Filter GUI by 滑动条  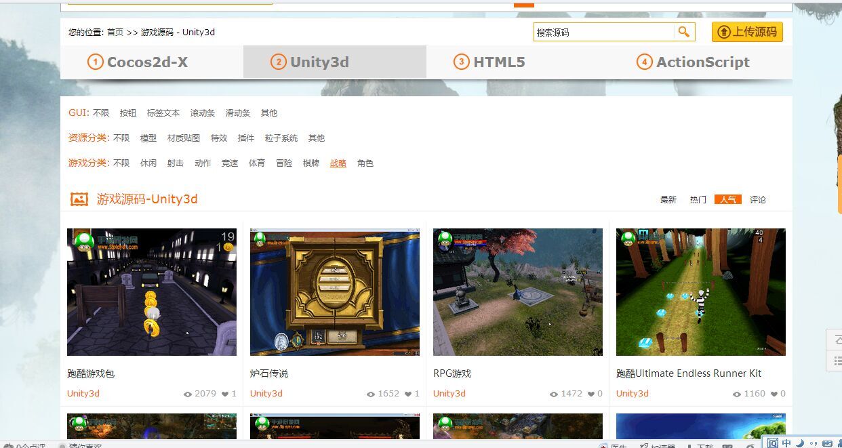(238, 113)
